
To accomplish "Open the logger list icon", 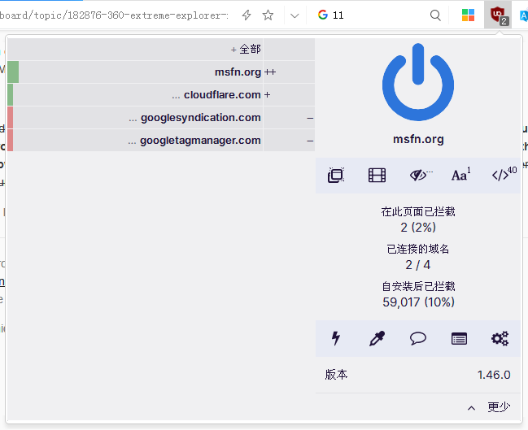I will click(459, 338).
